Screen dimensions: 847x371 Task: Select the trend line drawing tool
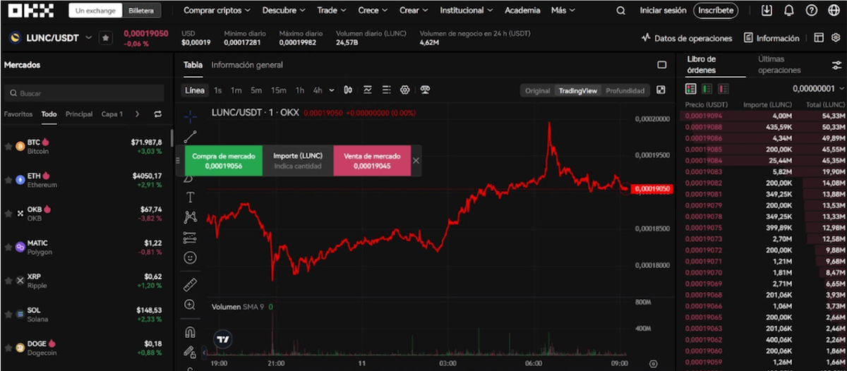pyautogui.click(x=190, y=137)
